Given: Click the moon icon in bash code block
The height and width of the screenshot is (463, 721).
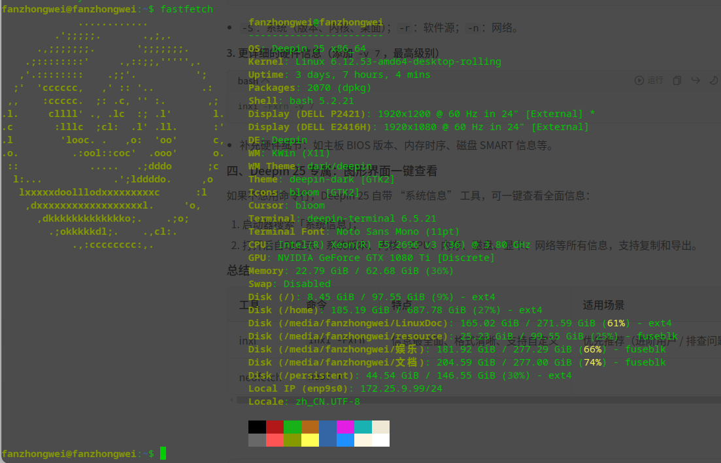Looking at the screenshot, I should pyautogui.click(x=714, y=80).
